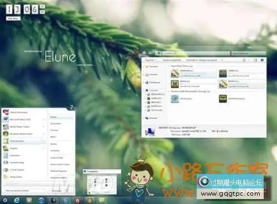Click the dark penguin-like taskbar icon
Screen dimensions: 277x204
pyautogui.click(x=53, y=200)
